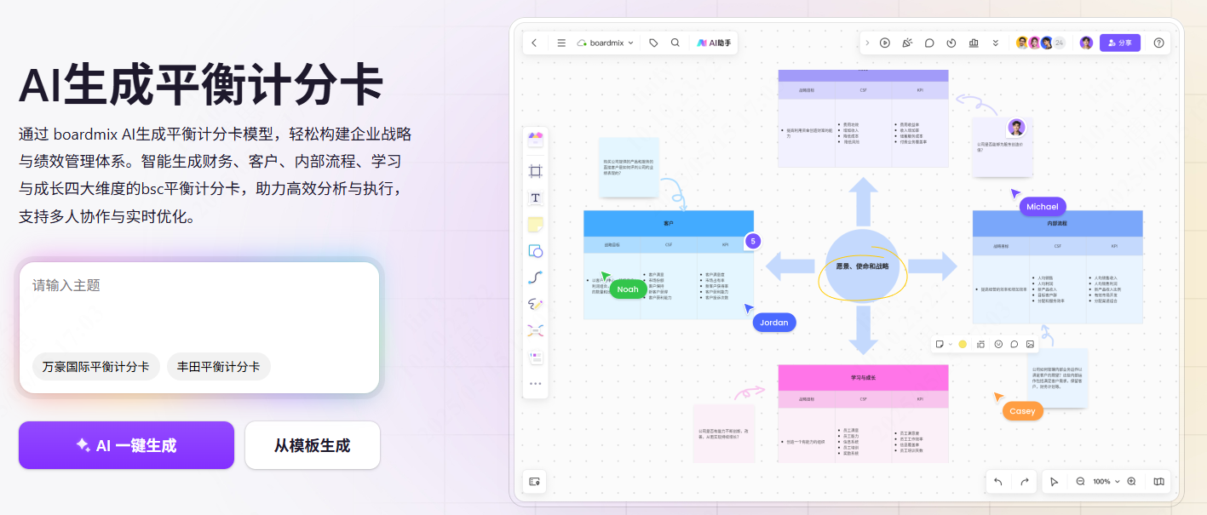
Task: Select the Pen drawing tool
Action: (536, 303)
